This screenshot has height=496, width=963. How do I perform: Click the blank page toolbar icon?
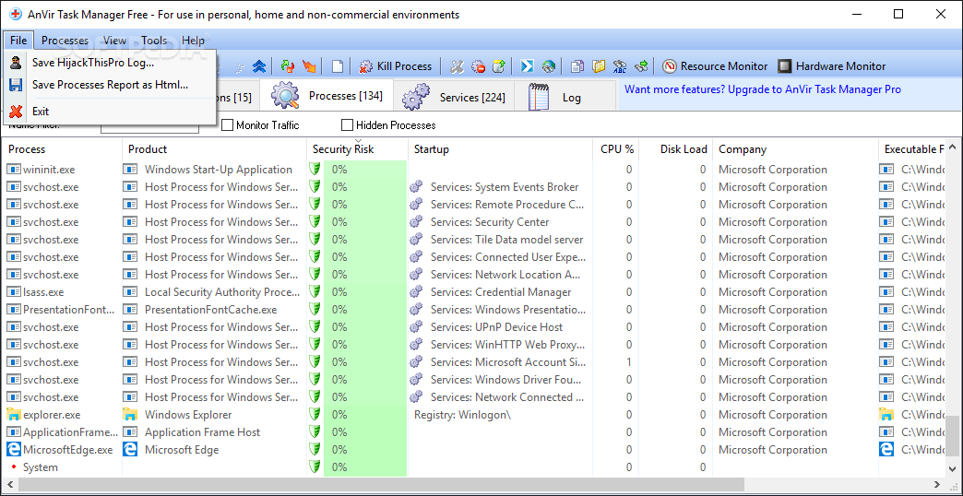click(x=338, y=66)
